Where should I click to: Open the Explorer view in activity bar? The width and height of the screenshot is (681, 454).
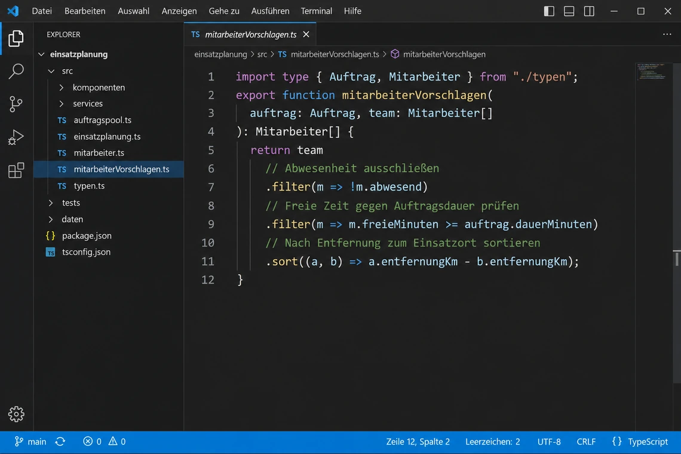pyautogui.click(x=16, y=39)
